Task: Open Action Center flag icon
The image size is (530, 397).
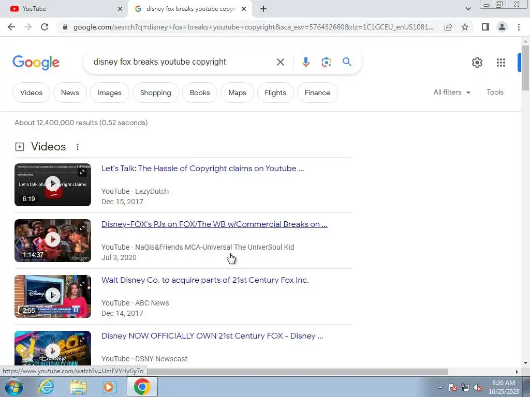Action: tap(452, 387)
